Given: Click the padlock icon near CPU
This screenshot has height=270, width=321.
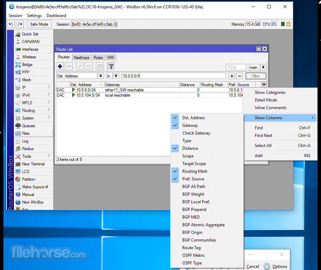Looking at the screenshot, I should [x=288, y=24].
